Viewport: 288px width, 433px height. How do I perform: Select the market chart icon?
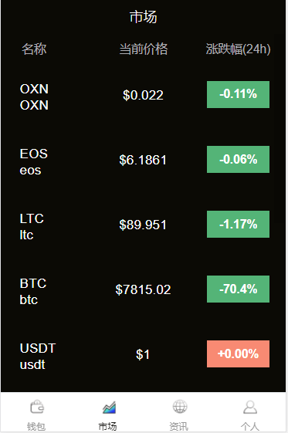[109, 408]
